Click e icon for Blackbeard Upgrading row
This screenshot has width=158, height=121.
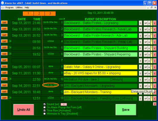pyautogui.click(x=149, y=23)
